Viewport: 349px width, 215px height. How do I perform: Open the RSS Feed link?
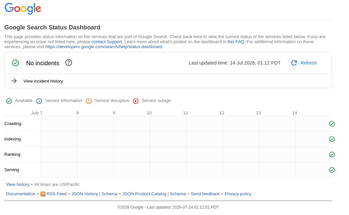pos(57,194)
